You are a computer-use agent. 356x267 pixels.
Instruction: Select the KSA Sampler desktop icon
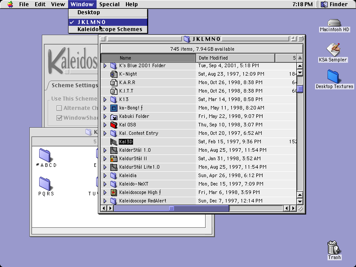(333, 49)
